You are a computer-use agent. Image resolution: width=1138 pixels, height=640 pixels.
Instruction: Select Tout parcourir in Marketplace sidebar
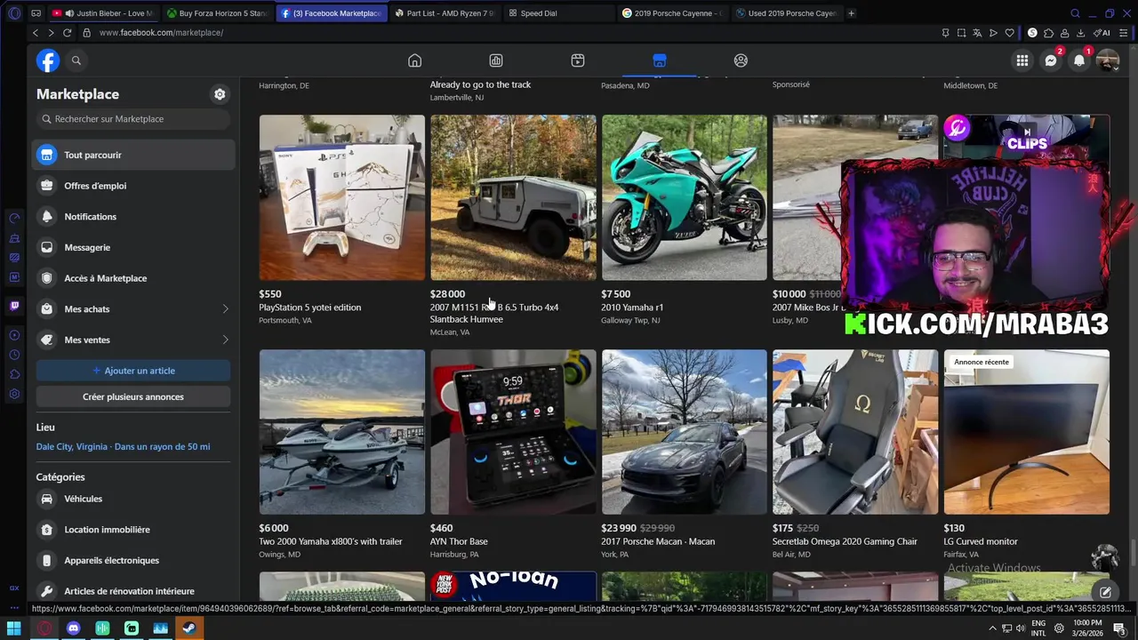pyautogui.click(x=133, y=155)
